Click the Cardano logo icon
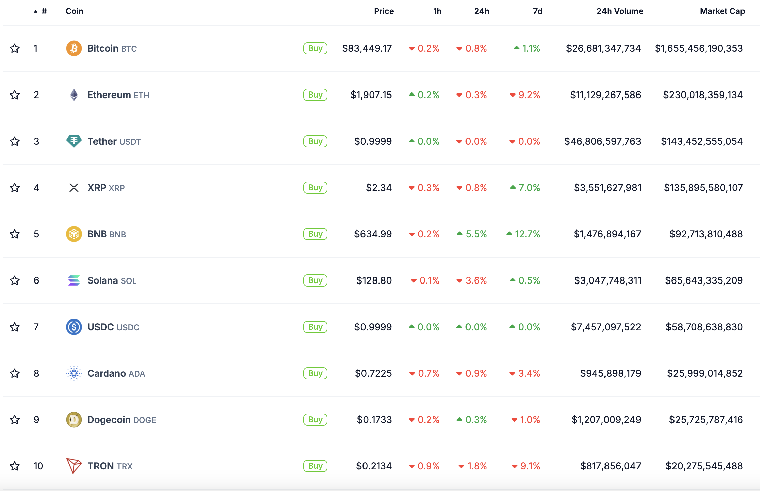Viewport: 760px width, 491px height. [74, 373]
